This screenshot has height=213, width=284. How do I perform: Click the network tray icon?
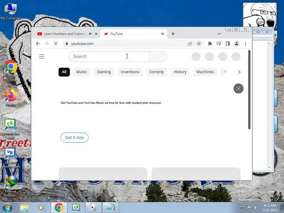coord(242,208)
